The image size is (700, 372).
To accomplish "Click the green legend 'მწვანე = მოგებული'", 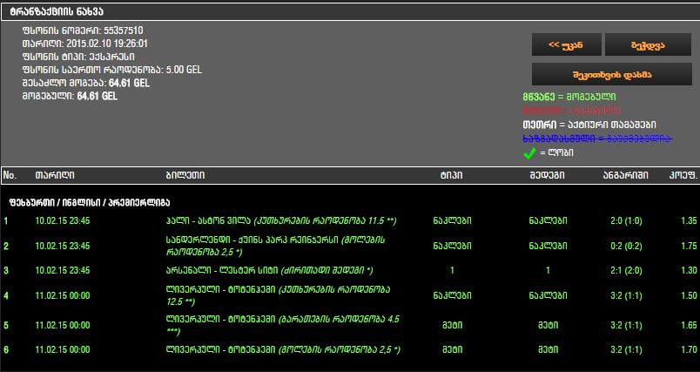I will [x=569, y=97].
